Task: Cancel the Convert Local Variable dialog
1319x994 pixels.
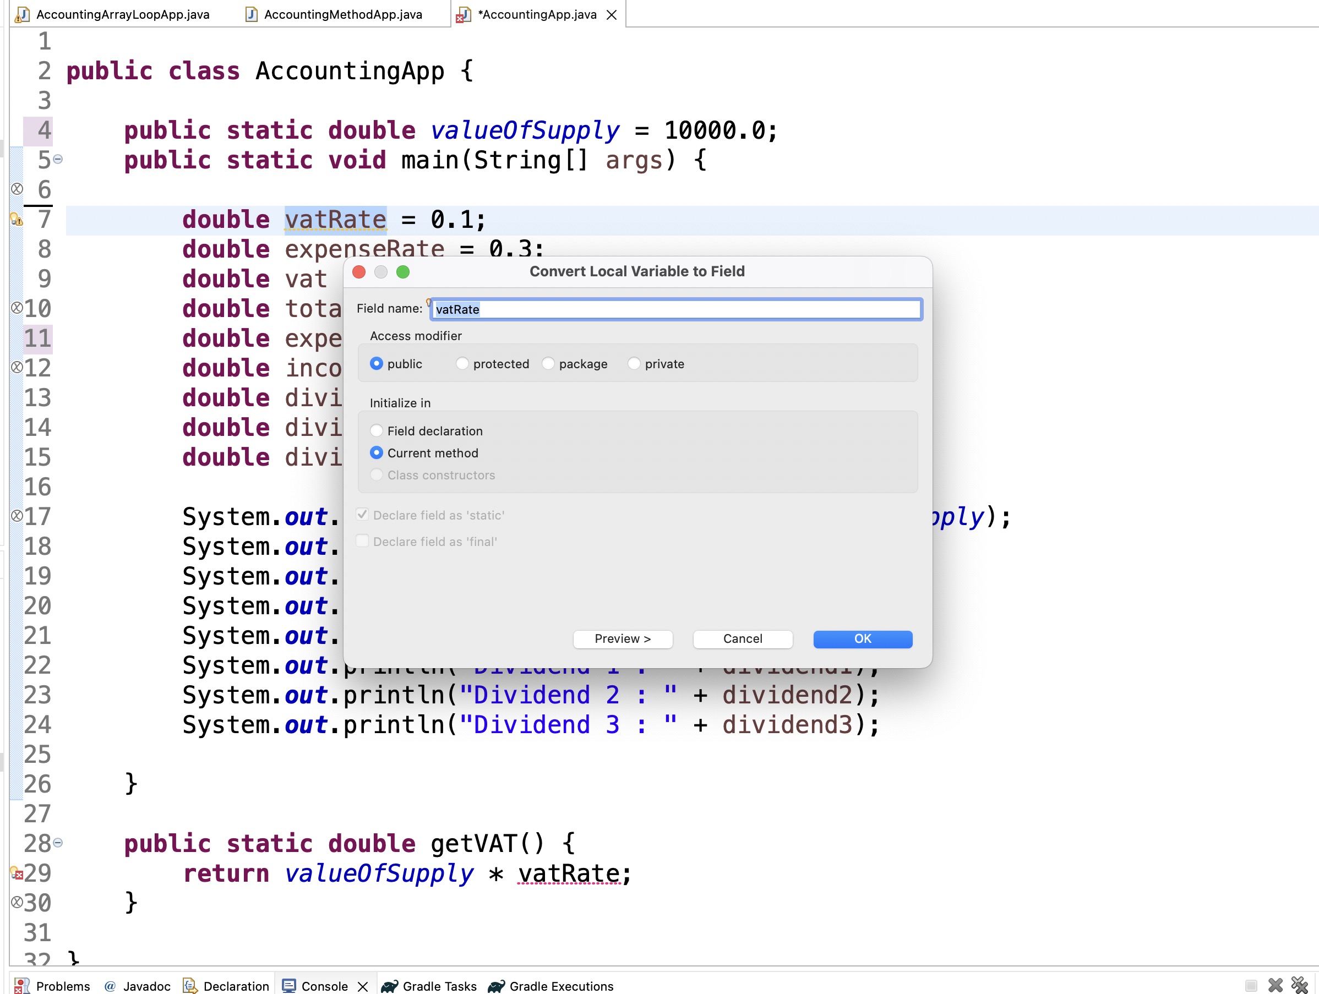Action: point(743,638)
